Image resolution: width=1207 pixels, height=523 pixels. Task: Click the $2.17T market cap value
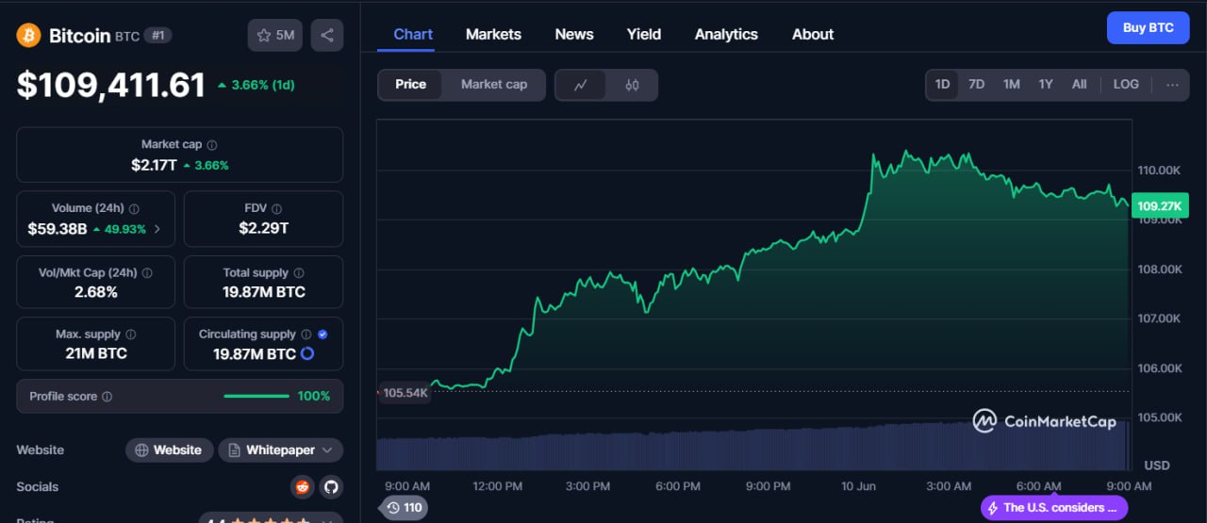coord(154,165)
